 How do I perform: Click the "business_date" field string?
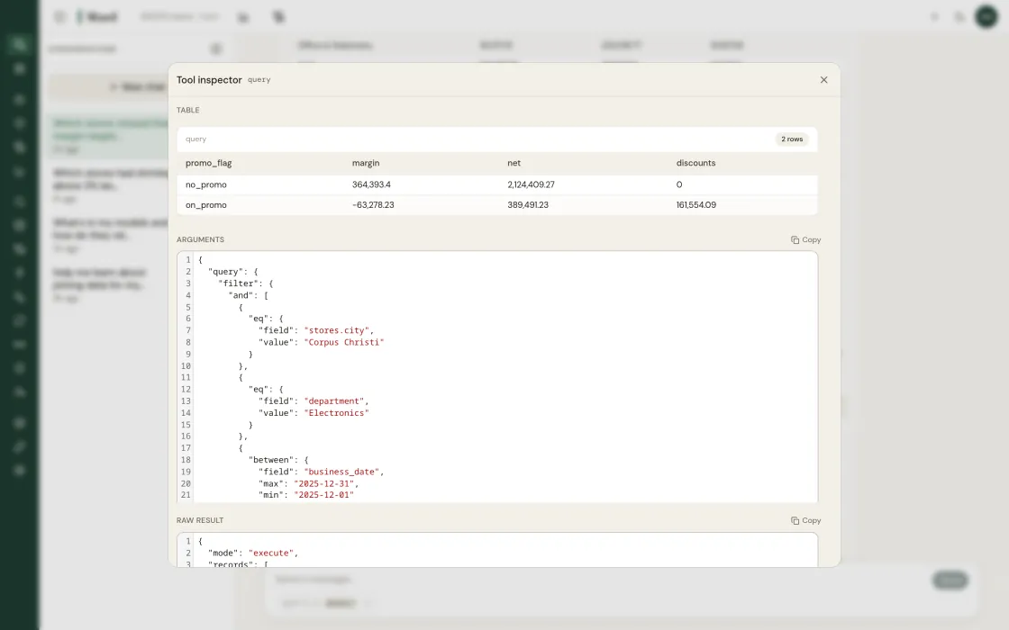pos(341,472)
